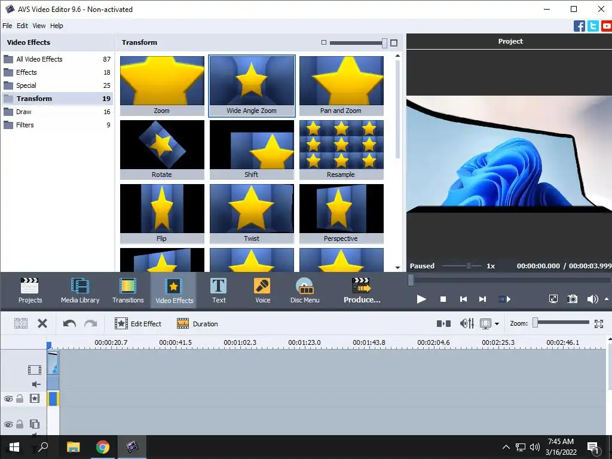This screenshot has height=459, width=612.
Task: Select the Perspective effect thumbnail
Action: tap(341, 213)
